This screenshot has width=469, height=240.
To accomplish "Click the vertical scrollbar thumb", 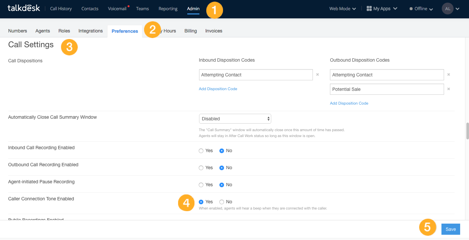I will pyautogui.click(x=467, y=131).
